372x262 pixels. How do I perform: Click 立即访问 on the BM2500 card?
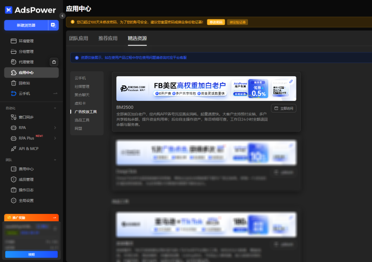point(283,108)
